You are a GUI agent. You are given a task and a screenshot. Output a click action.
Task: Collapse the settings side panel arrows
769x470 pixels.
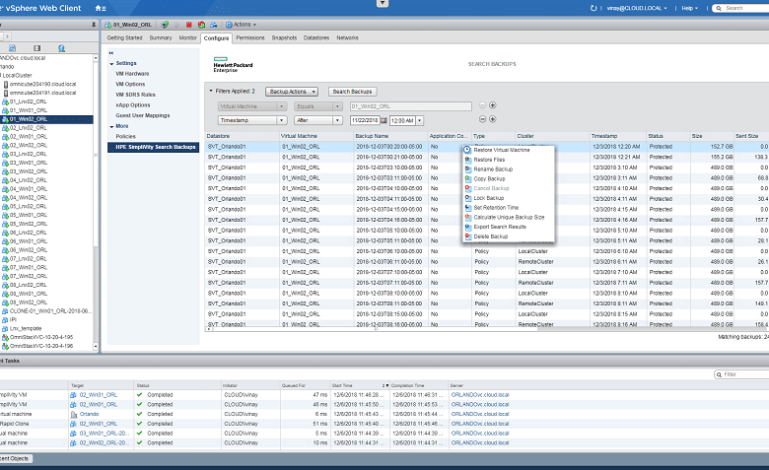click(x=111, y=53)
